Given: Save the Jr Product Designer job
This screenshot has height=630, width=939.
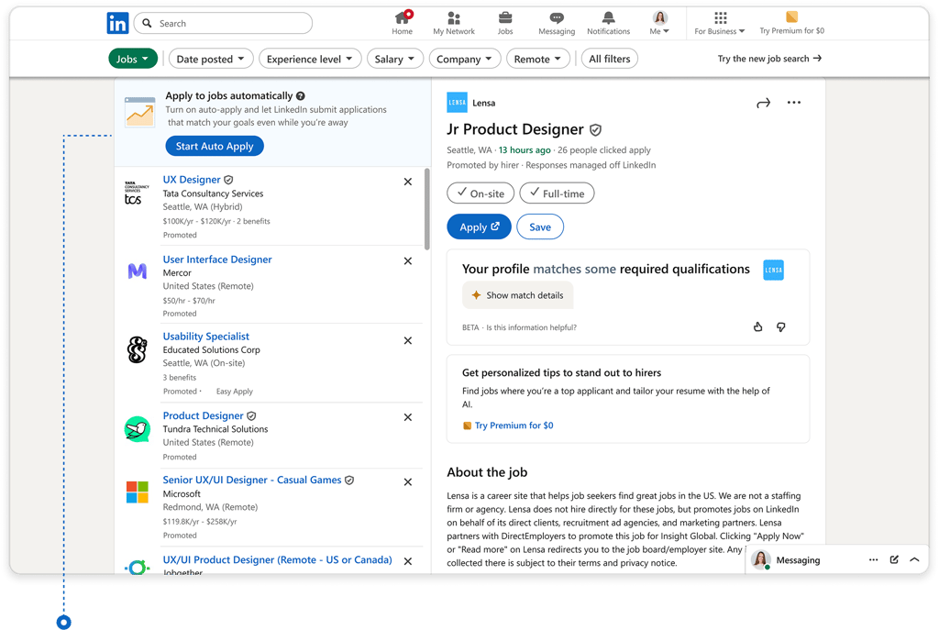Looking at the screenshot, I should pos(540,227).
